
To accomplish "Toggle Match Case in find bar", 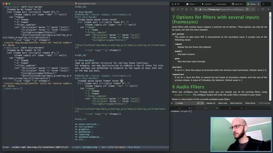I will pos(223,103).
